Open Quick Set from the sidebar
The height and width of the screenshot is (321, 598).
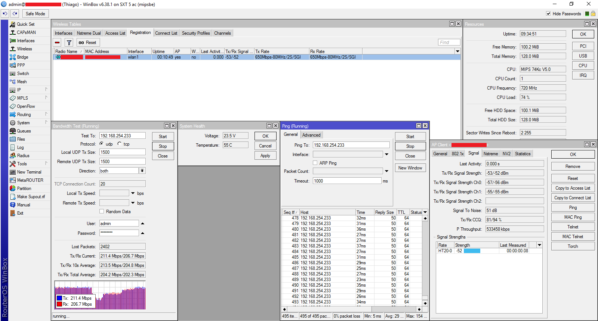tap(25, 24)
